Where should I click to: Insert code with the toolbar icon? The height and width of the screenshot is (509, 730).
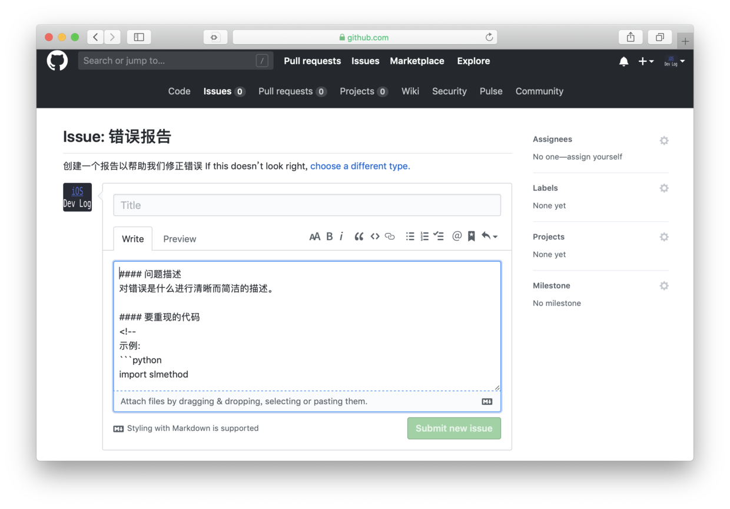click(374, 237)
